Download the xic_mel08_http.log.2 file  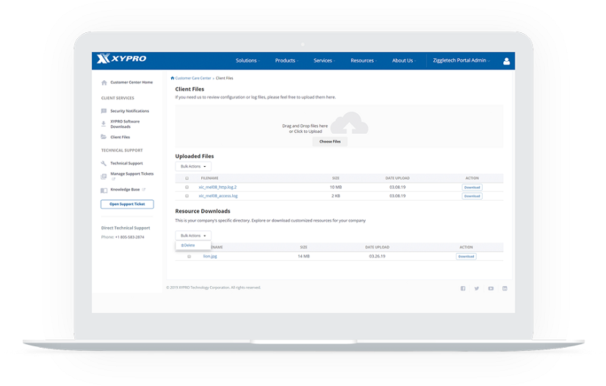click(x=472, y=187)
